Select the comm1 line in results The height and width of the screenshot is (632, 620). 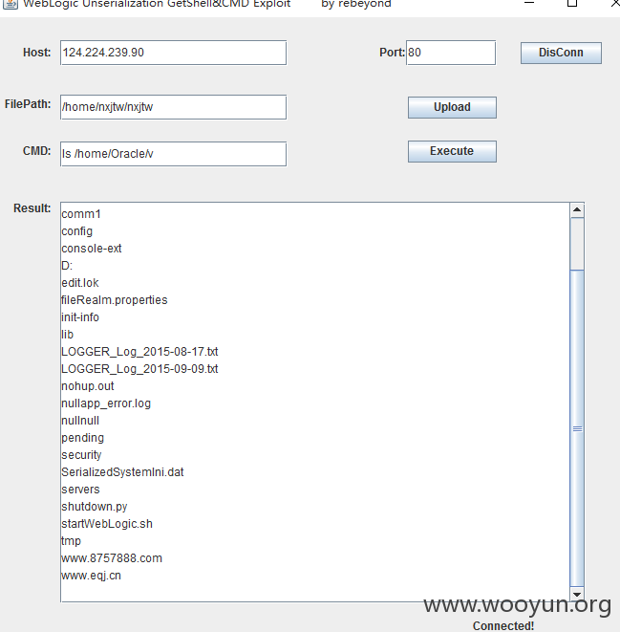tap(81, 214)
